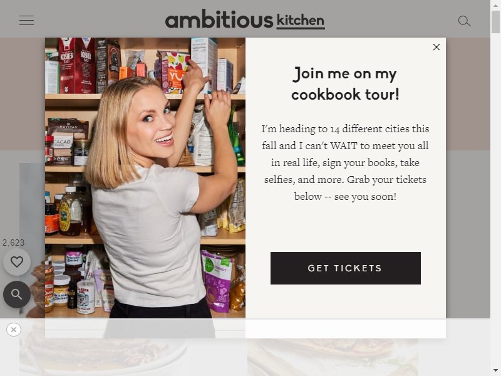Click the empty scrollbar track below the thumb

pyautogui.click(x=495, y=198)
